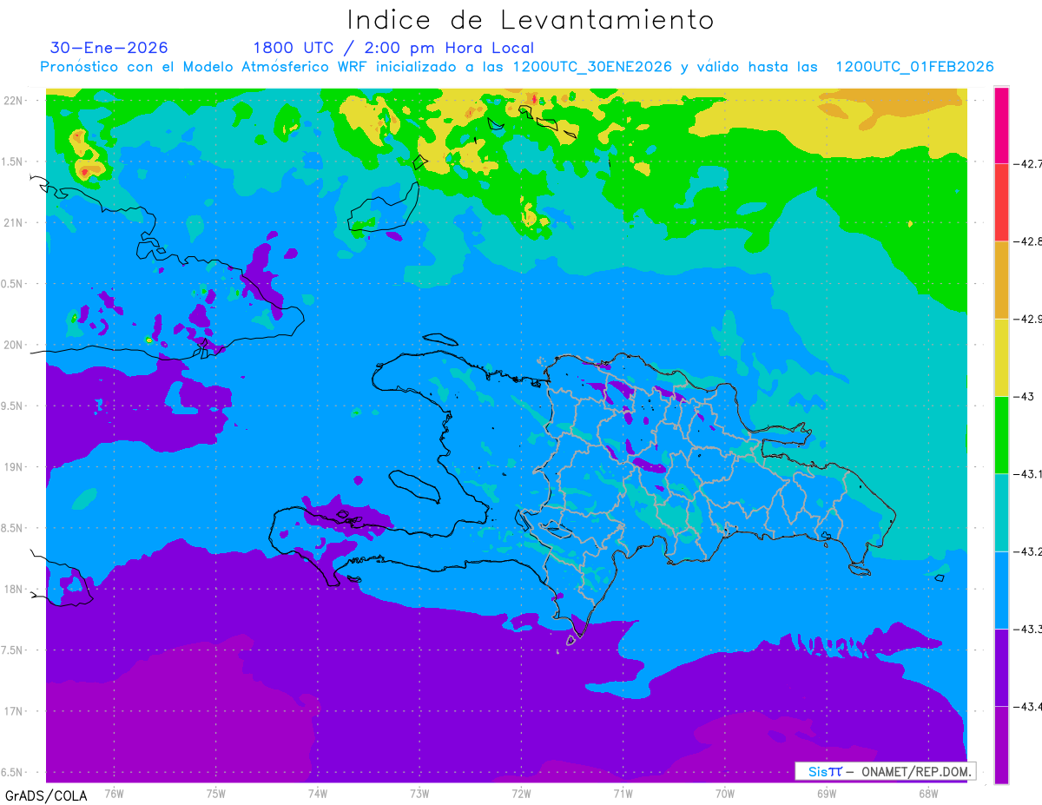The image size is (1042, 805).
Task: Click the '70W' longitude label
Action: (x=725, y=793)
